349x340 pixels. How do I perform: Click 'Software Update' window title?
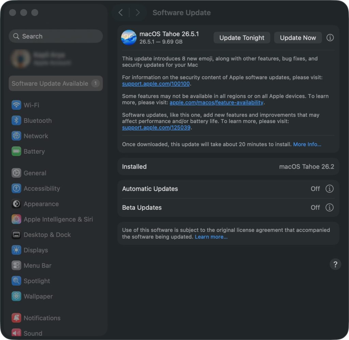click(x=182, y=13)
